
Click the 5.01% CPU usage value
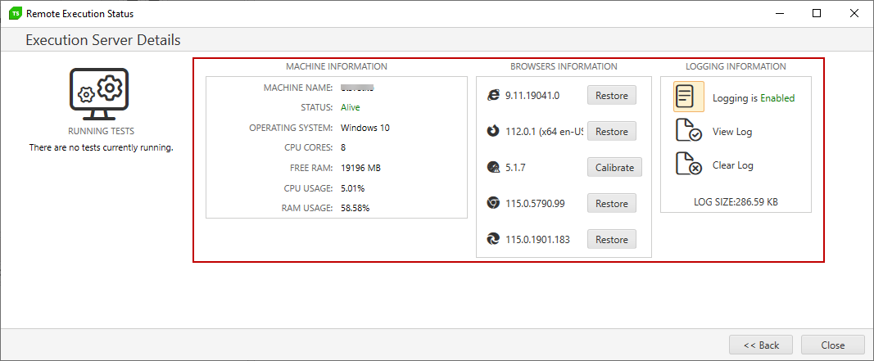tap(353, 187)
